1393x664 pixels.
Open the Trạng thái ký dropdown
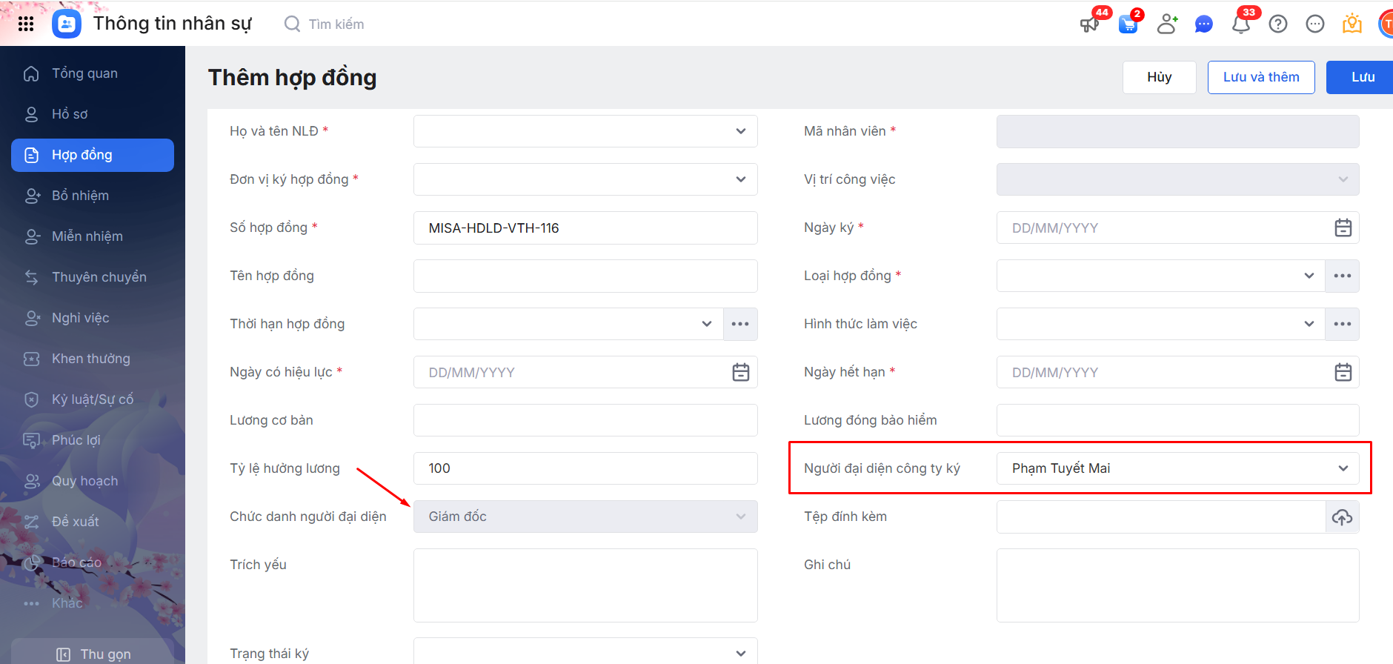[x=740, y=653]
